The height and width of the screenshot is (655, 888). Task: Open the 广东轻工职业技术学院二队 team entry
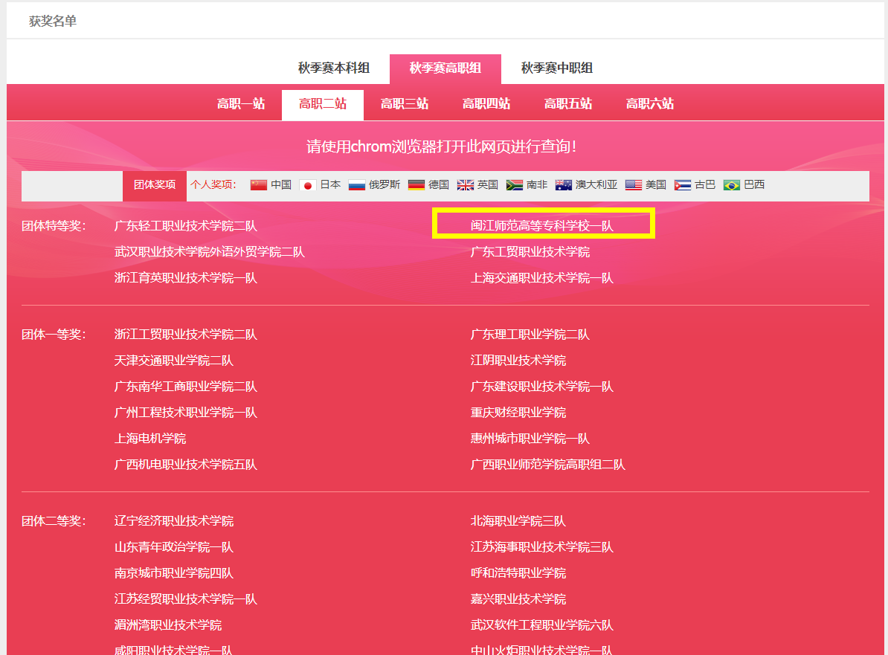pyautogui.click(x=186, y=226)
